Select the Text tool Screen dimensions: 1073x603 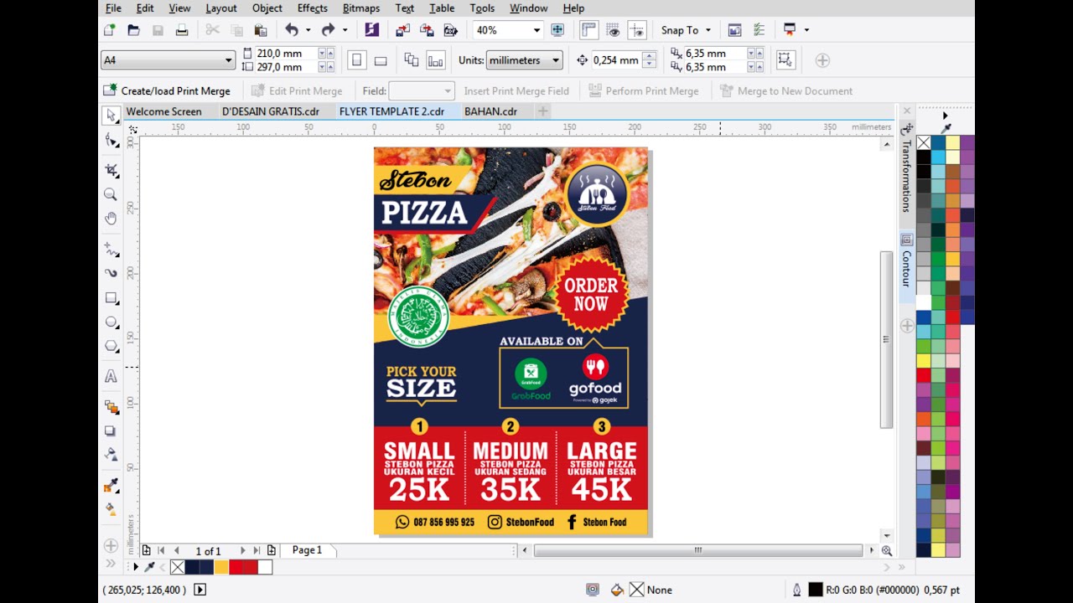tap(111, 377)
